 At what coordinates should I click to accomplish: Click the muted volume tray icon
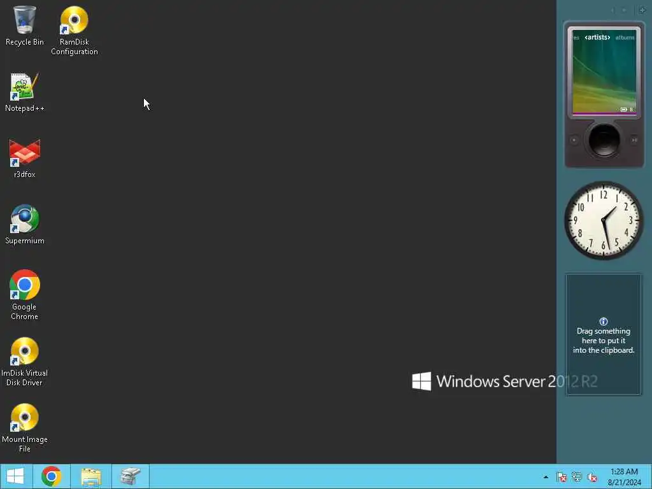pos(592,477)
